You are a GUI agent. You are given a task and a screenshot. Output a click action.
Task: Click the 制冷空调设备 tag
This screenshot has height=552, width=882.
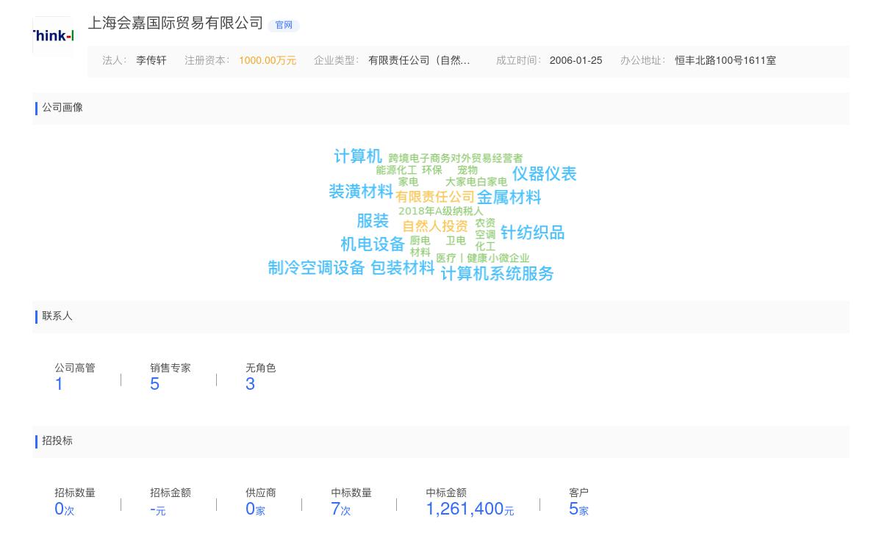[x=317, y=268]
